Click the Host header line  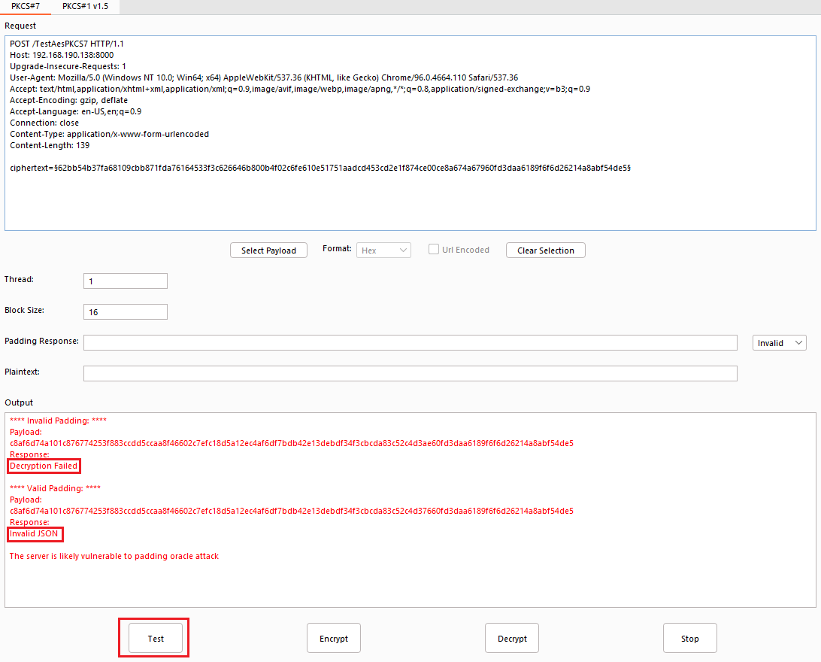pos(61,55)
